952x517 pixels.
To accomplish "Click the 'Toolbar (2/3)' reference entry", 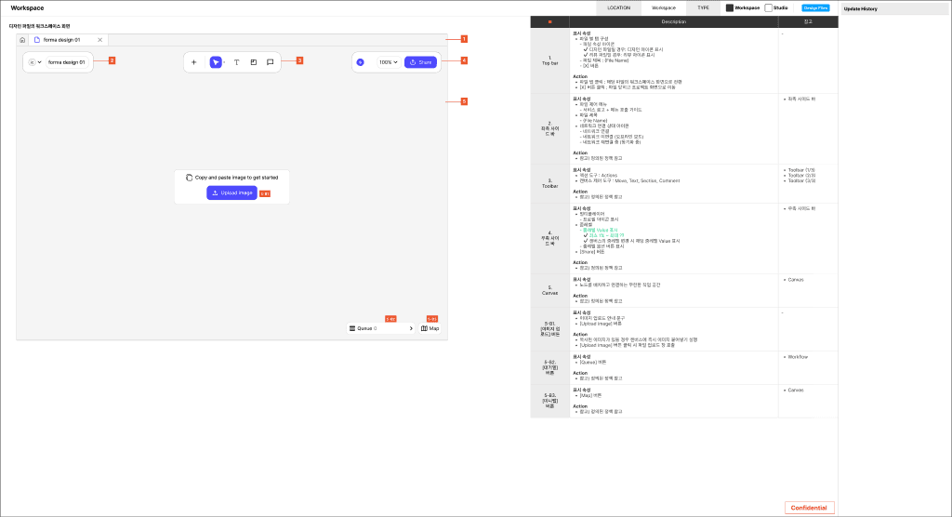I will pyautogui.click(x=801, y=176).
